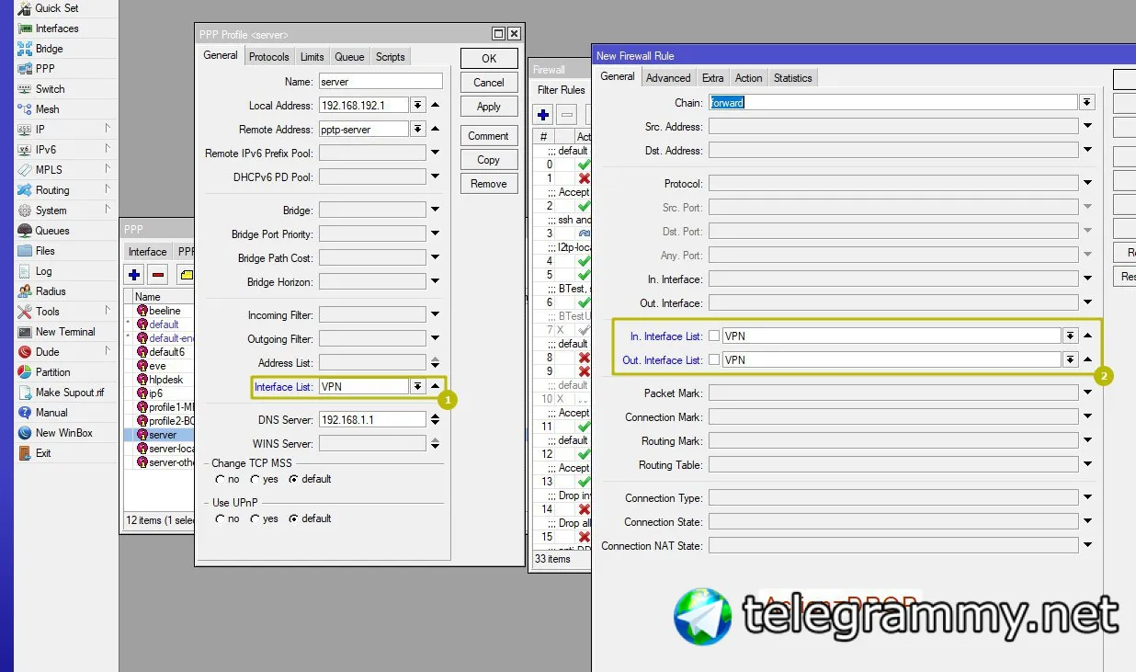This screenshot has width=1136, height=672.
Task: Switch to the Protocols tab in PPP Profile
Action: [269, 57]
